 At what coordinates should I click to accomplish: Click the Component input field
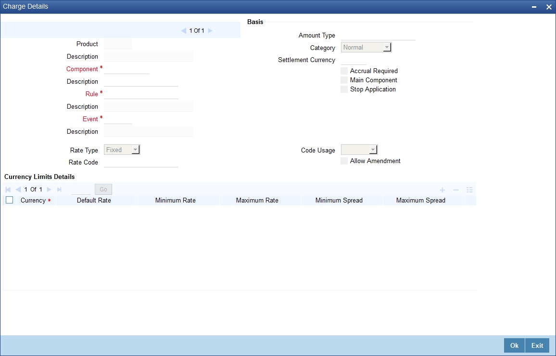click(126, 69)
